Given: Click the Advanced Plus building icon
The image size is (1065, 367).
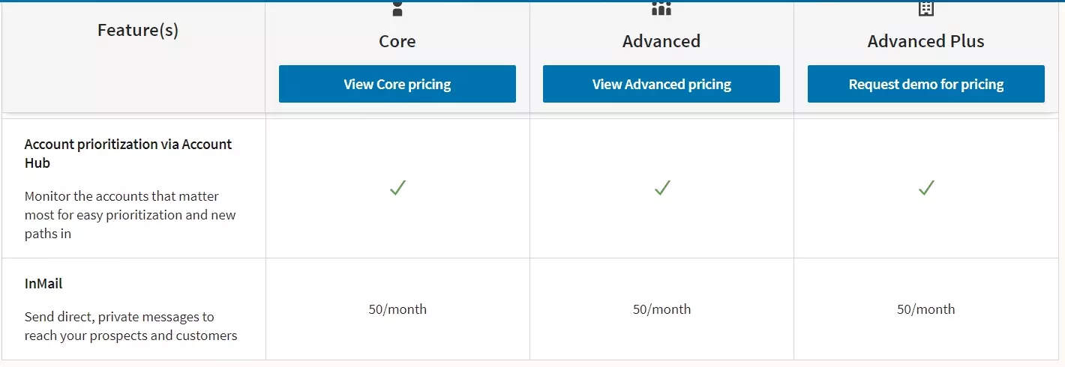Looking at the screenshot, I should tap(926, 8).
